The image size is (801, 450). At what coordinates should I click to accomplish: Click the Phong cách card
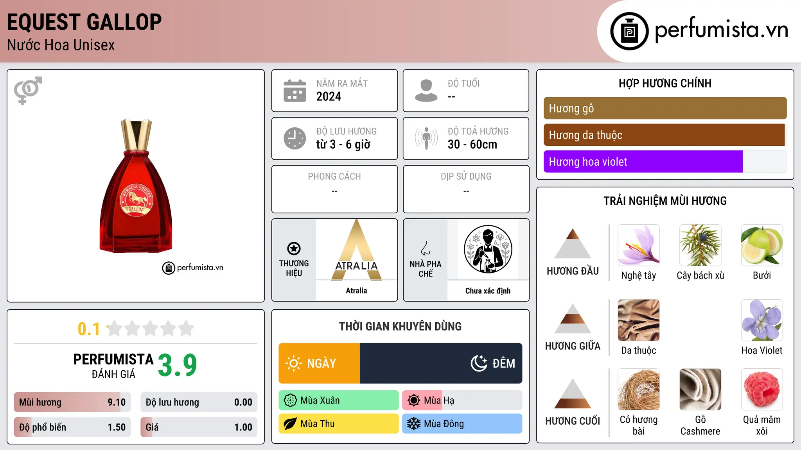tap(335, 189)
